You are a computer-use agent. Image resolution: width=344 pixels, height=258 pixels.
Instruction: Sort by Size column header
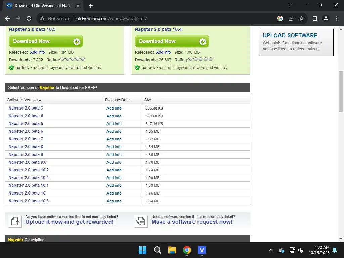[196, 100]
